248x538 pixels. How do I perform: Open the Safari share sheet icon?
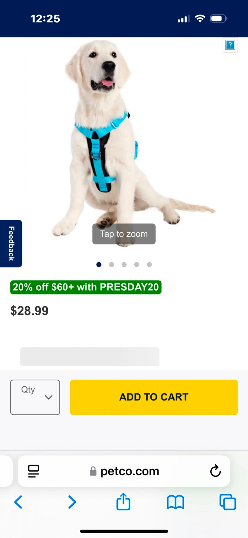(x=123, y=501)
